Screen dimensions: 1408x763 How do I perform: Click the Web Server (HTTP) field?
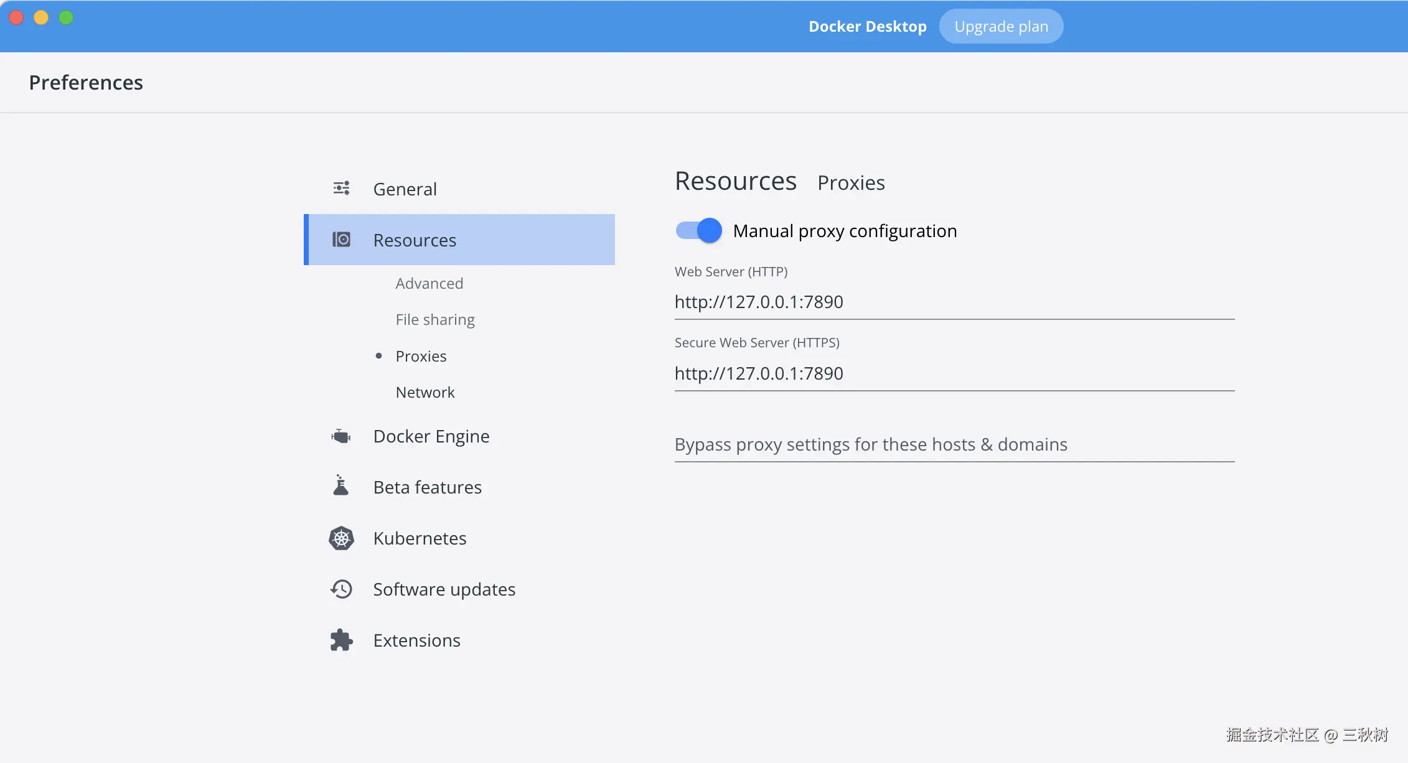(x=954, y=302)
